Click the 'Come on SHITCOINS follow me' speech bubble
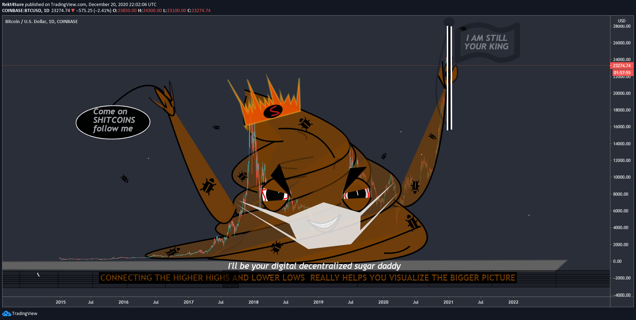Viewport: 636px width, 320px height. 113,122
